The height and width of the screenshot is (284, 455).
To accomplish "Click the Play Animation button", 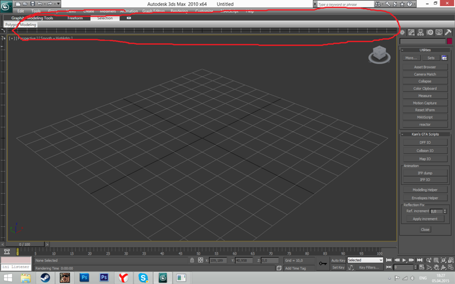I will click(x=404, y=260).
